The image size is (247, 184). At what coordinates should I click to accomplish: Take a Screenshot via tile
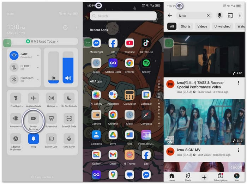(x=51, y=118)
